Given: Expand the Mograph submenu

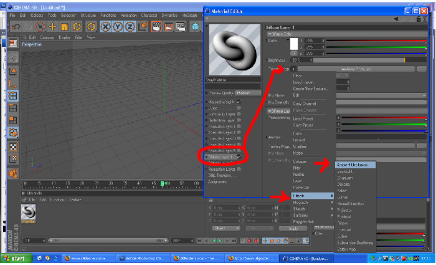Looking at the screenshot, I should tap(312, 203).
